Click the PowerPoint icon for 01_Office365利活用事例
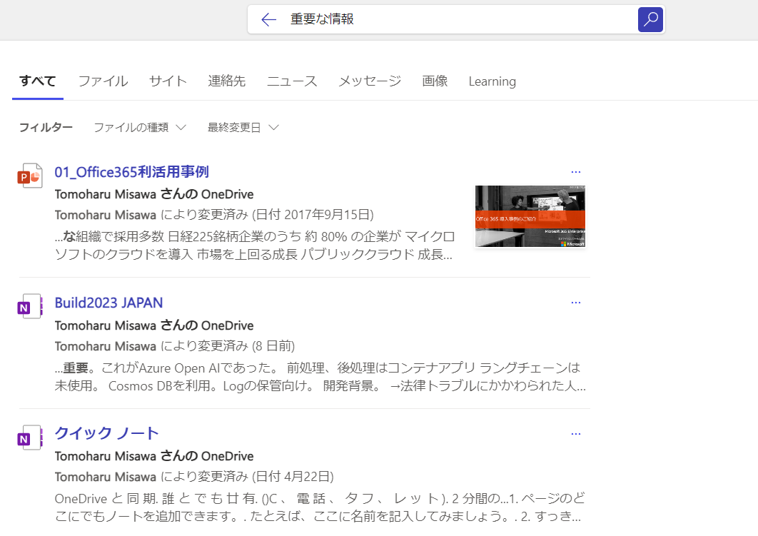The height and width of the screenshot is (536, 758). pyautogui.click(x=30, y=176)
